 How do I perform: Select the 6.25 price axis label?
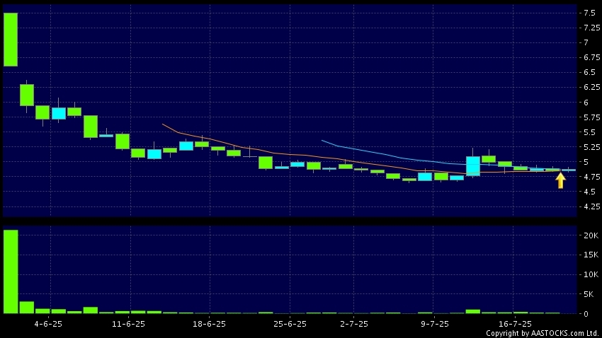pos(591,88)
